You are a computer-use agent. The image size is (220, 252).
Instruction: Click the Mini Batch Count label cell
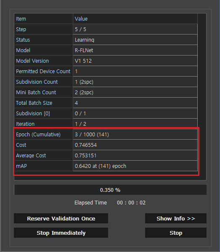pyautogui.click(x=44, y=93)
